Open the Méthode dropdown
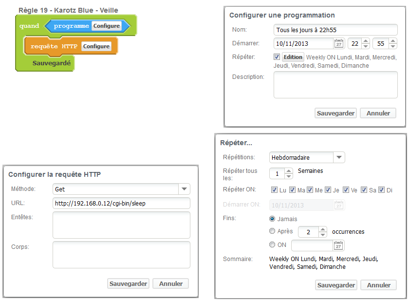The image size is (409, 301). (184, 189)
